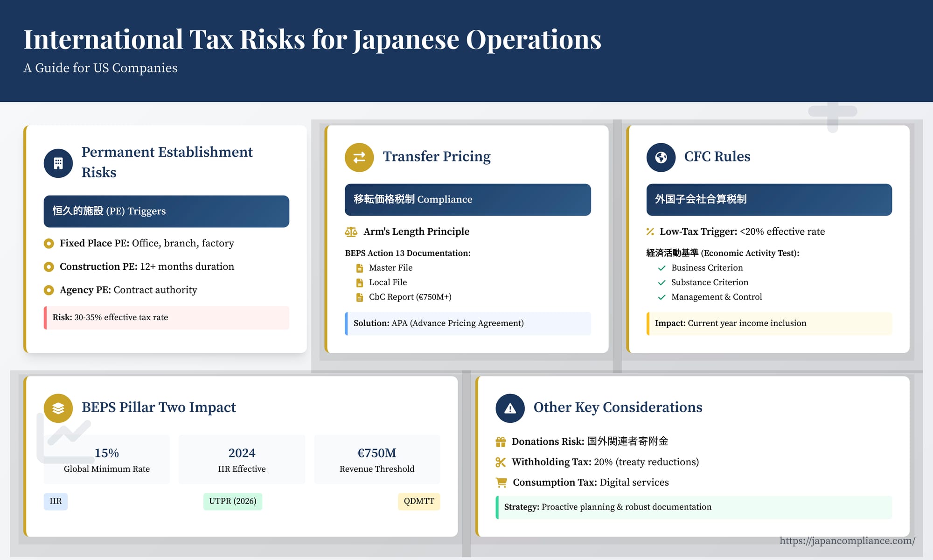Click Fixed Place PE: Office, branch, factory

pyautogui.click(x=147, y=244)
